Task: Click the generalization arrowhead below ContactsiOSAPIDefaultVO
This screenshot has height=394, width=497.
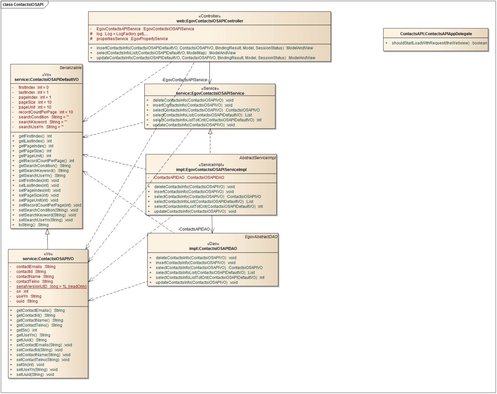Action: pyautogui.click(x=47, y=232)
